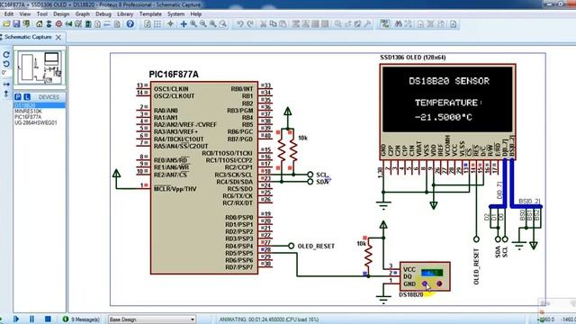This screenshot has height=324, width=576.
Task: Select DS18B20 in devices list
Action: (x=40, y=105)
